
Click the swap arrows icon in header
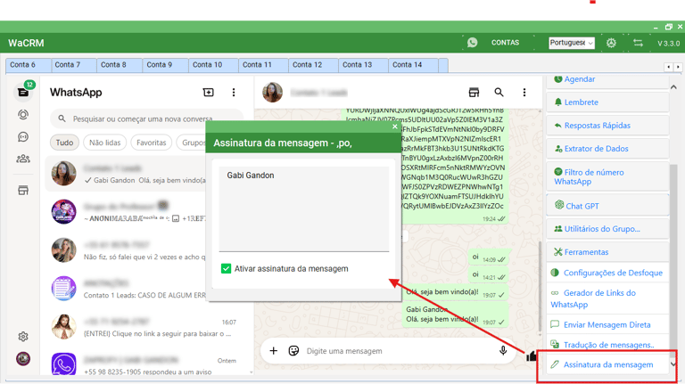[x=638, y=43]
